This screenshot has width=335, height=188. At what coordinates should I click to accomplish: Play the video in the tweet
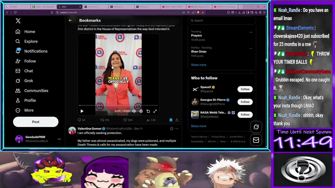[x=82, y=111]
